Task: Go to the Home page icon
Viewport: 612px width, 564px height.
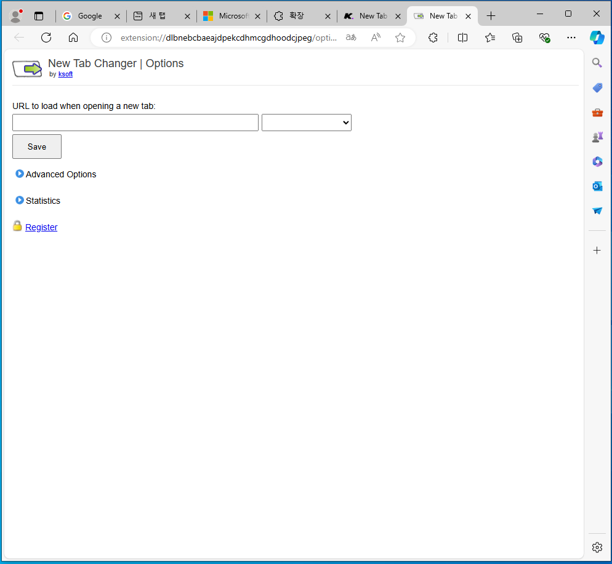Action: coord(73,38)
